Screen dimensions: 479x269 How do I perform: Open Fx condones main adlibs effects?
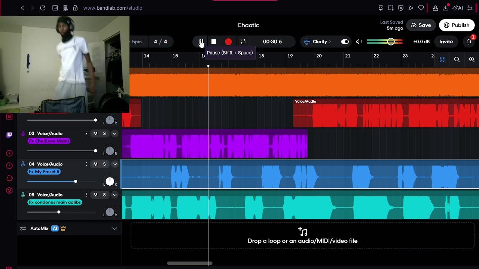(55, 202)
